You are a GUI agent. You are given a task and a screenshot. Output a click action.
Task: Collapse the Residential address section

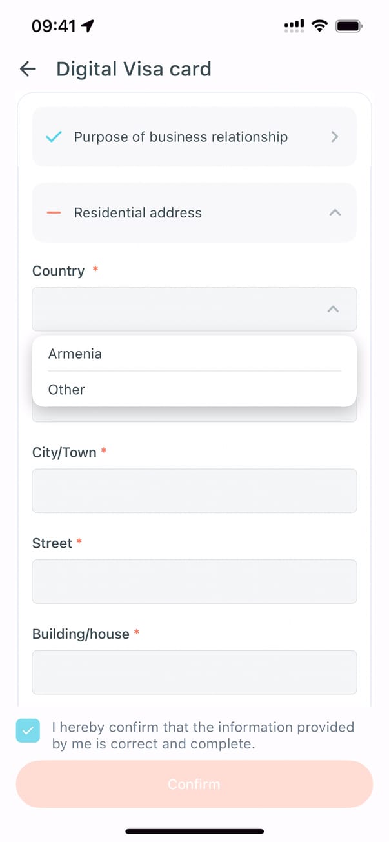coord(334,212)
